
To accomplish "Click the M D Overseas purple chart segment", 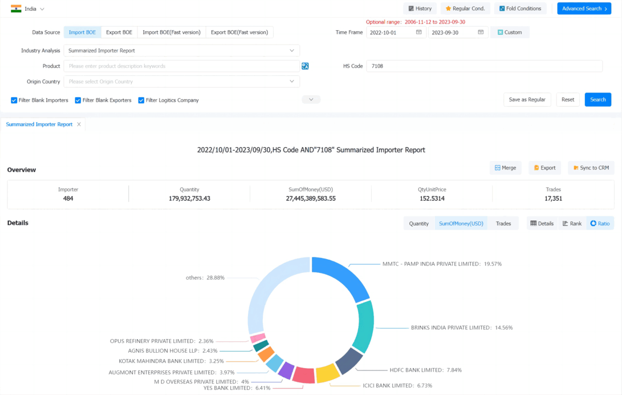I will (x=286, y=371).
